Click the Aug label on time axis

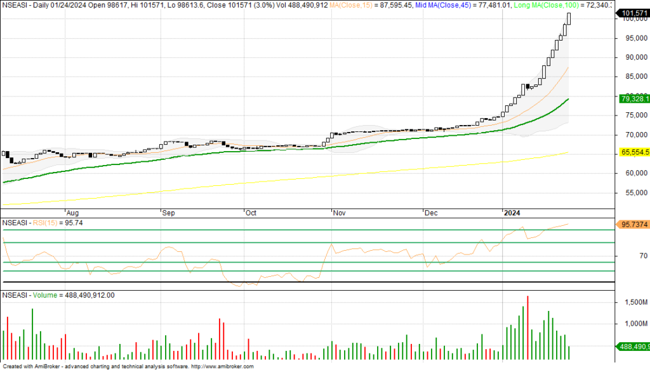click(x=74, y=214)
